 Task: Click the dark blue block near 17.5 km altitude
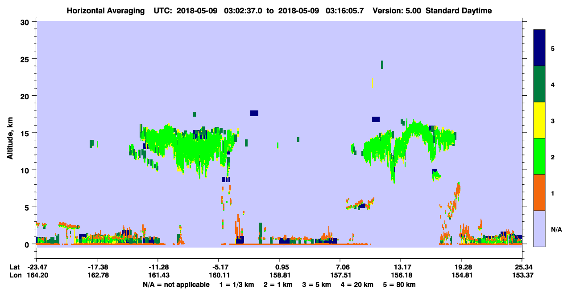tap(254, 113)
